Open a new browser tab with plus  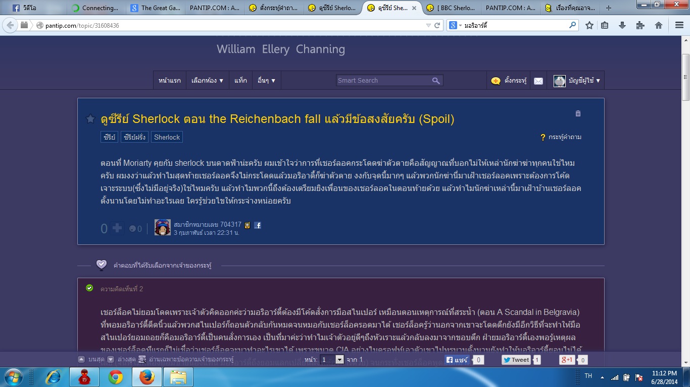coord(609,8)
